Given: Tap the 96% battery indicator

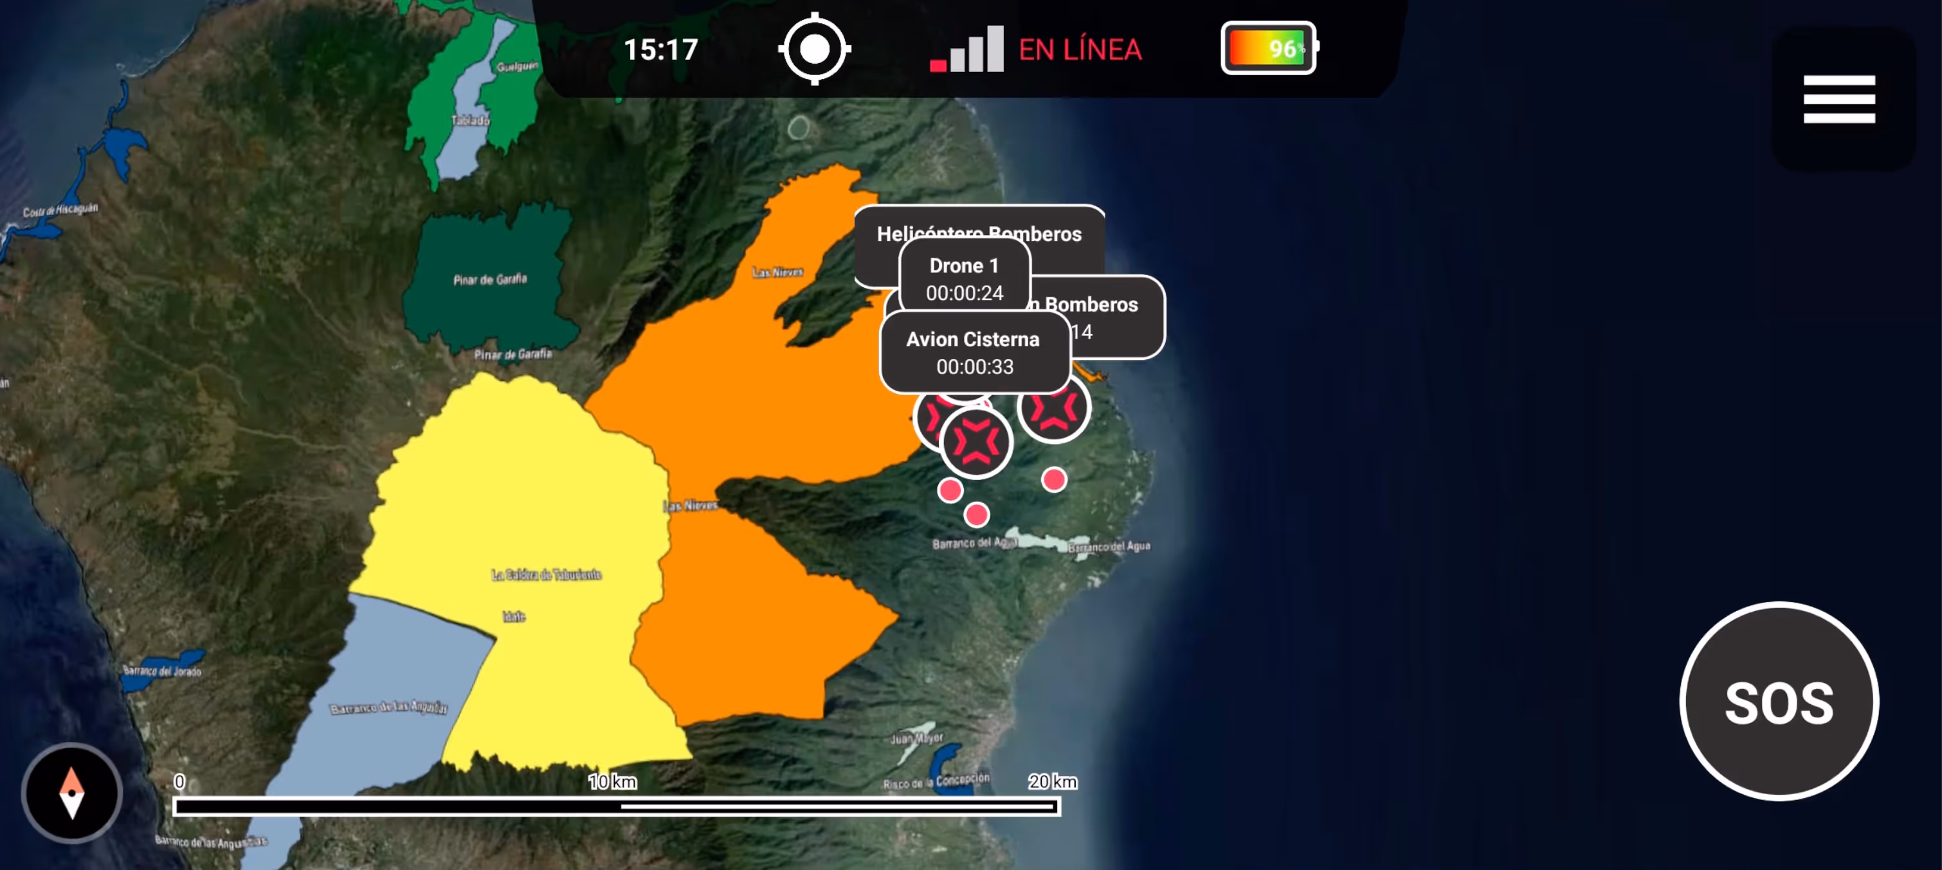Looking at the screenshot, I should (x=1269, y=48).
